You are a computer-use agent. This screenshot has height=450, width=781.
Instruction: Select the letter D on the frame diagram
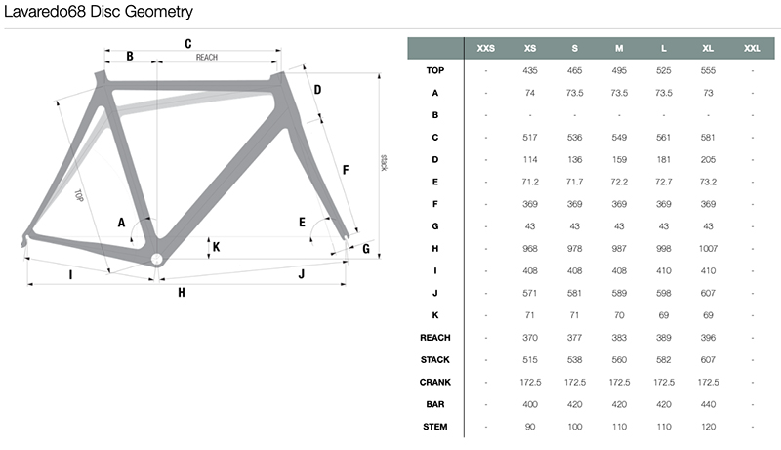[317, 90]
